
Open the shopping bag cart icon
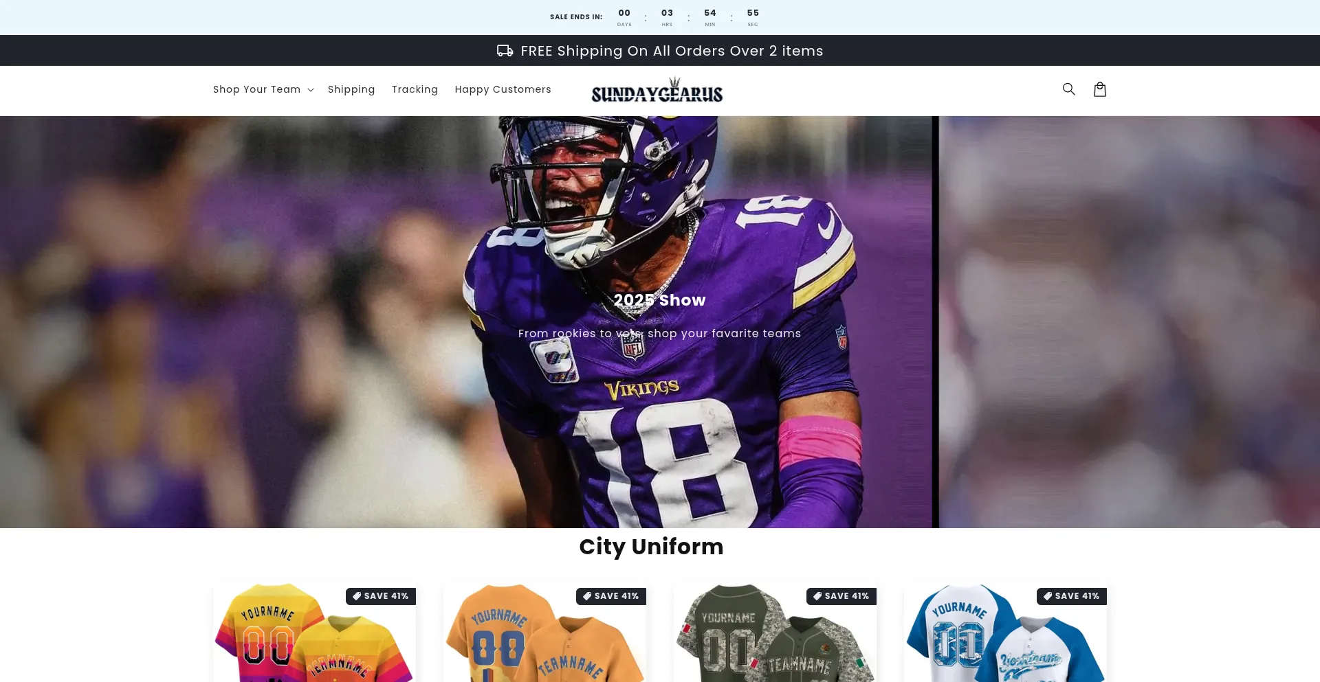coord(1100,89)
